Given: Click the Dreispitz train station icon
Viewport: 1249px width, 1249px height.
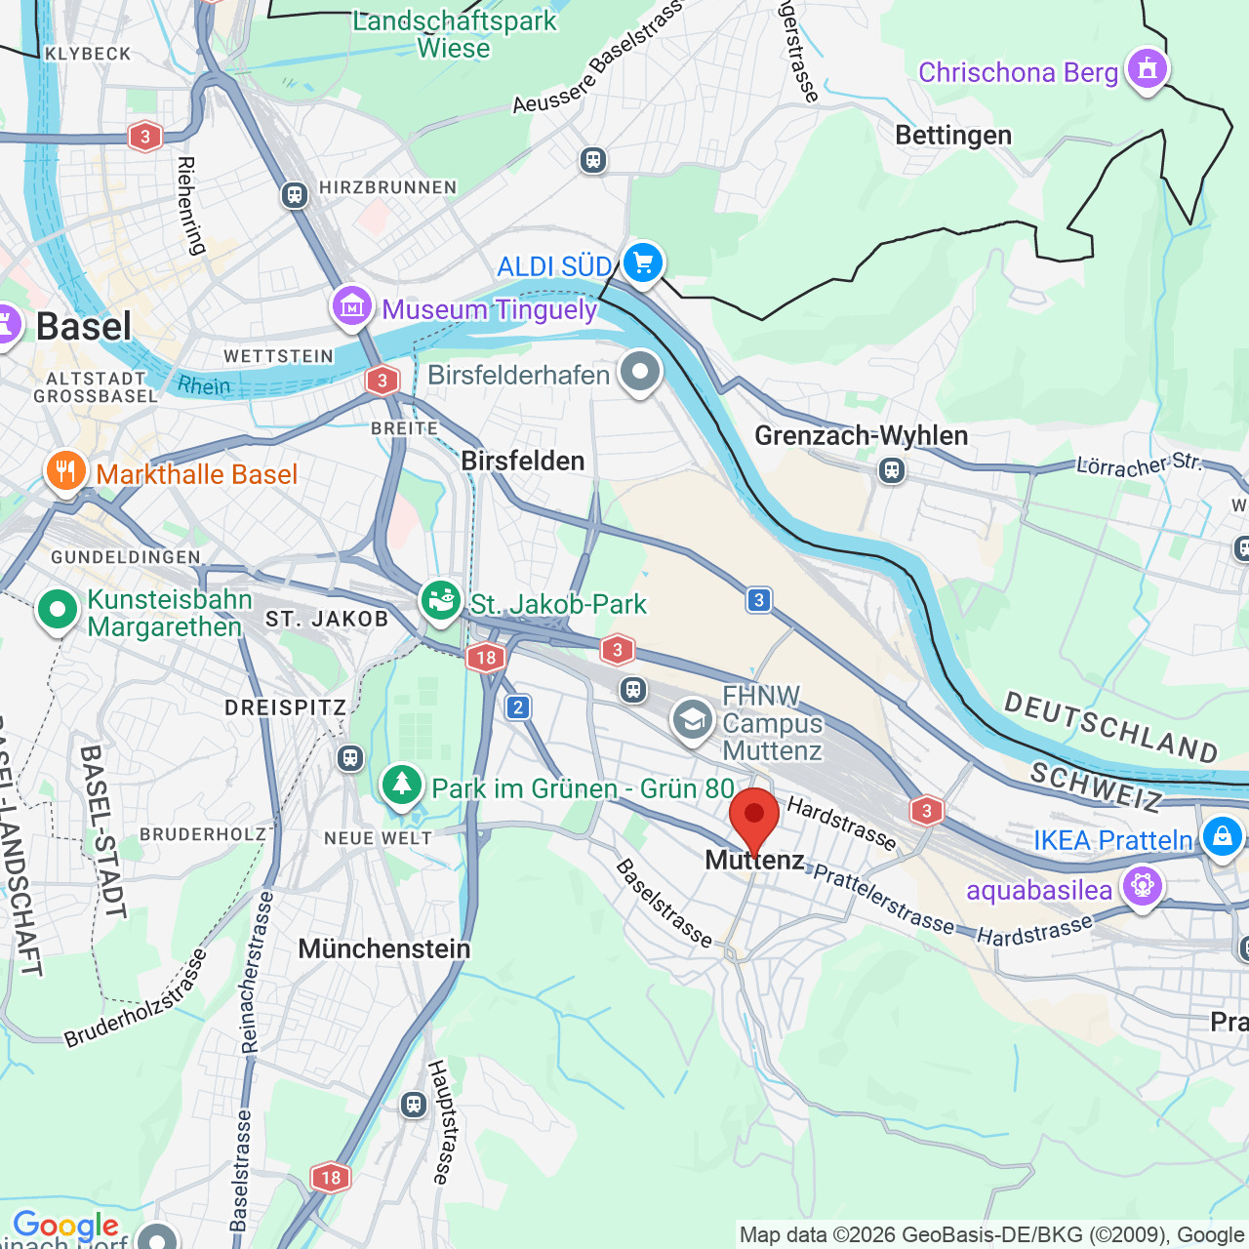Looking at the screenshot, I should click(x=350, y=758).
